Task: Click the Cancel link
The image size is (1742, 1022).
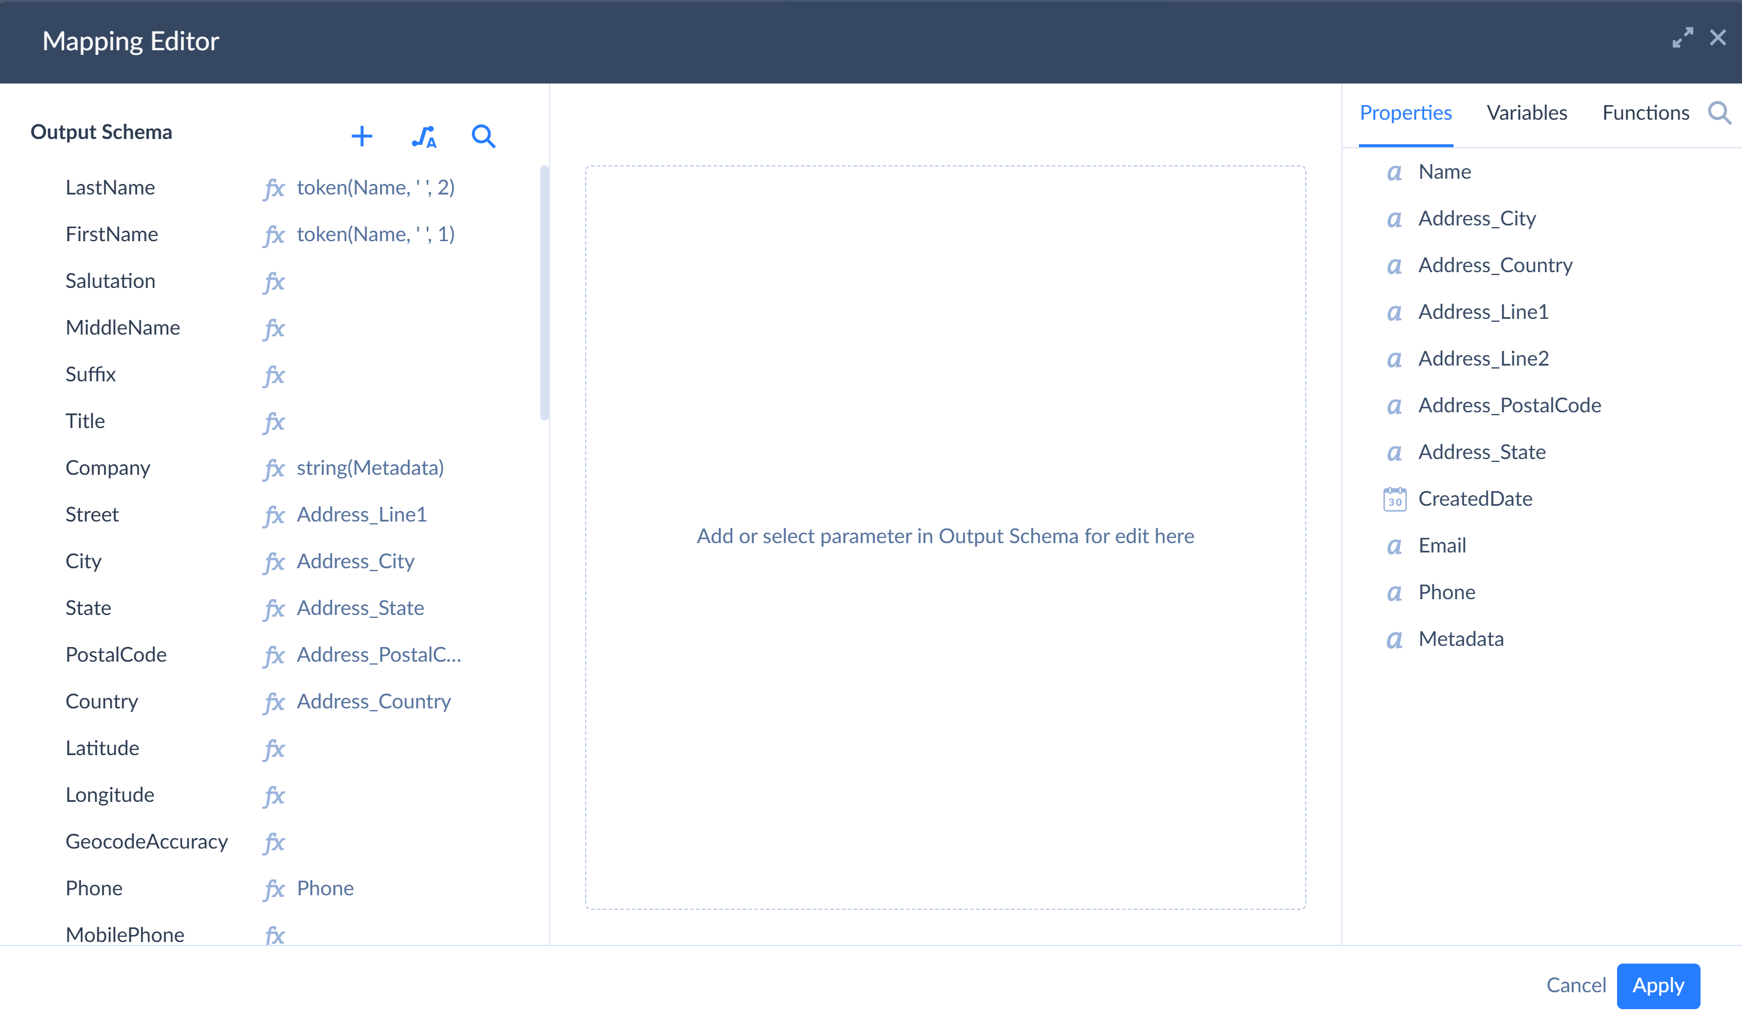Action: coord(1576,985)
